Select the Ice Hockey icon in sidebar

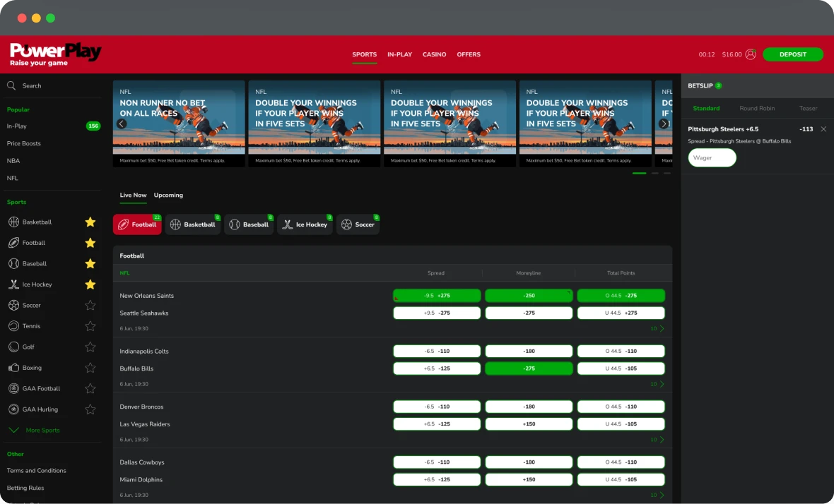point(14,284)
